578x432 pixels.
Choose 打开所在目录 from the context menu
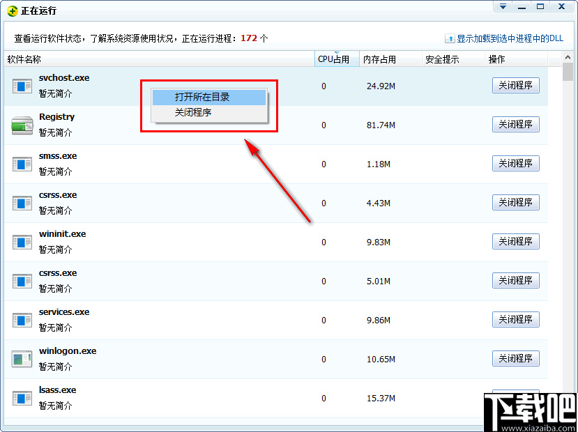(209, 98)
